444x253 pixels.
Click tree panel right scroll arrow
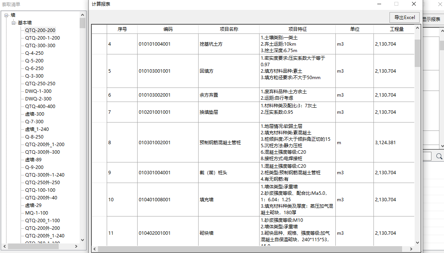[76, 246]
